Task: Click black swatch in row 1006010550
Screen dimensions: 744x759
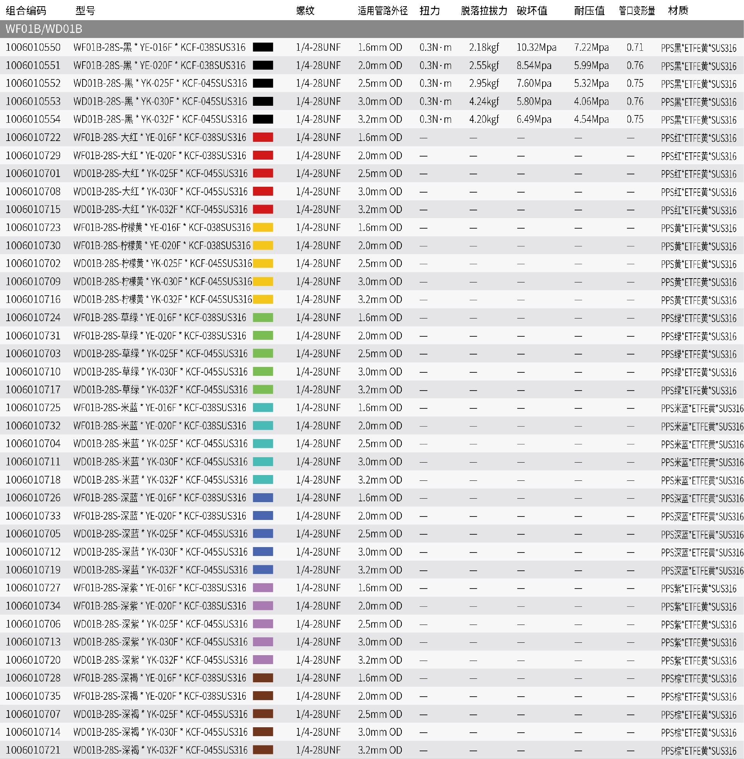Action: click(x=263, y=47)
